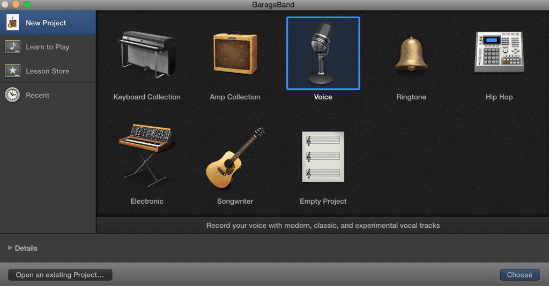Select the Hip Hop drum machine icon
The image size is (549, 286).
point(499,52)
